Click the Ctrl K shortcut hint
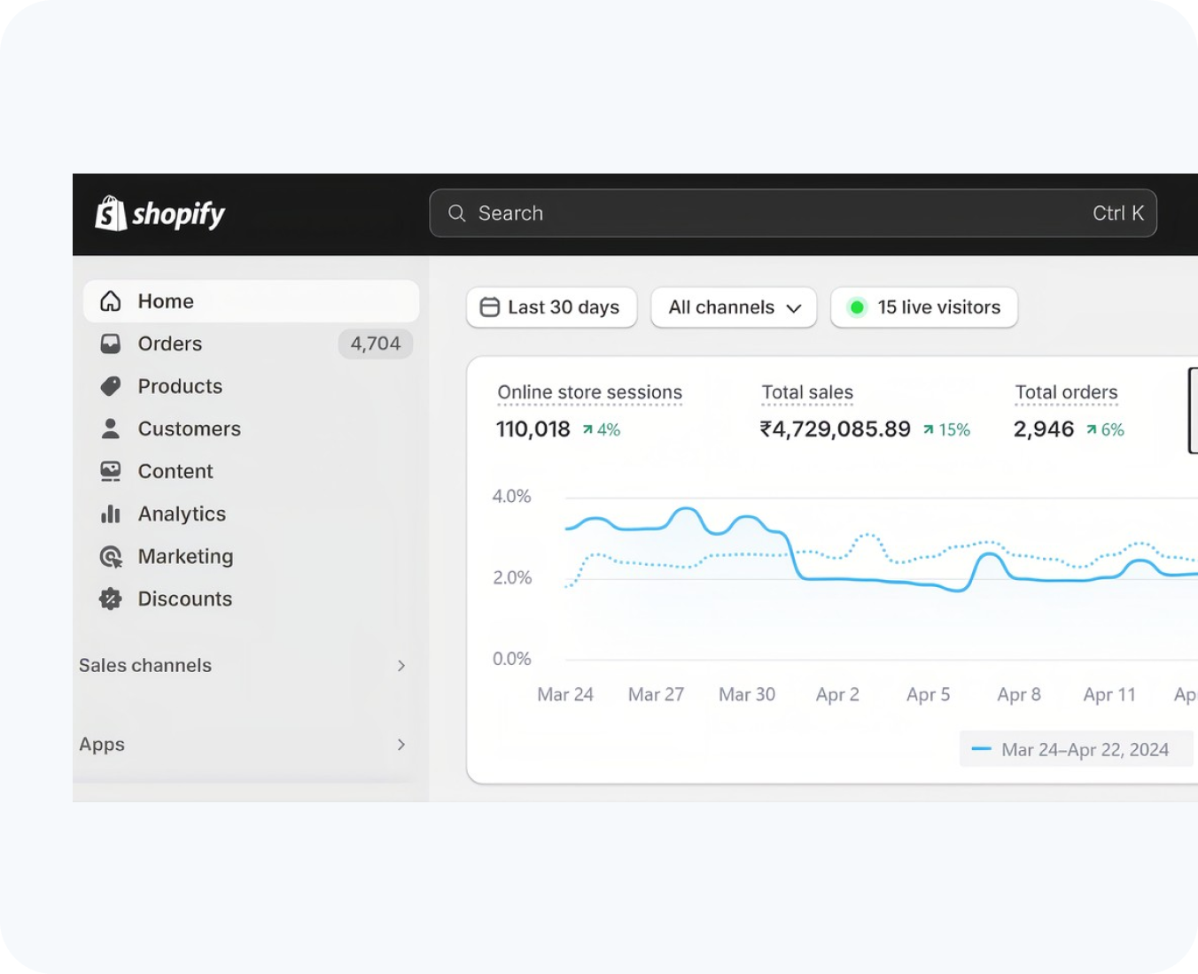Screen dimensions: 1198x974 (1118, 213)
